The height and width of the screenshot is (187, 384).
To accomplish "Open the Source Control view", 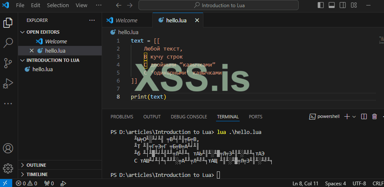I will coord(8,63).
